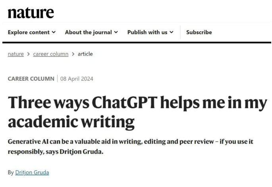Expand the chevron beside Publish with us
The height and width of the screenshot is (187, 272).
pos(172,32)
